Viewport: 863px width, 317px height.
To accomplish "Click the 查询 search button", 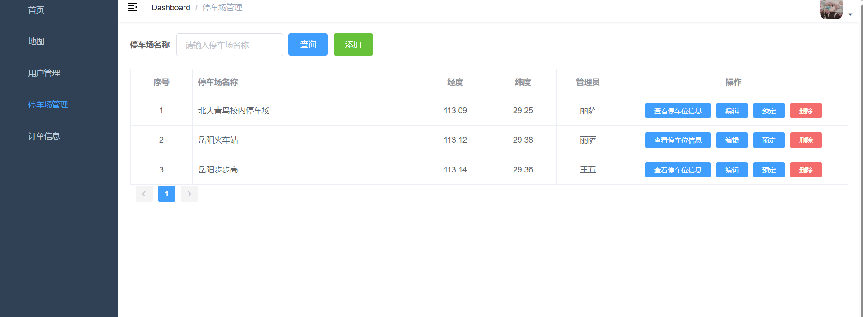I will click(308, 44).
